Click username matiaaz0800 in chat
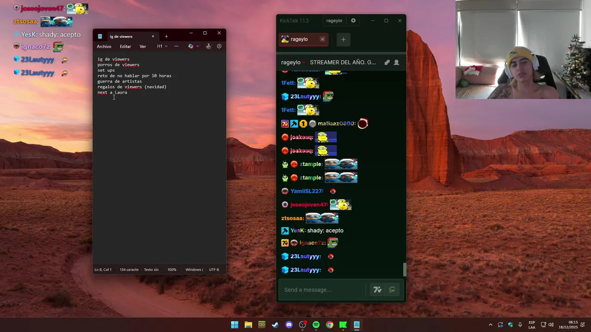The width and height of the screenshot is (591, 332). point(336,124)
